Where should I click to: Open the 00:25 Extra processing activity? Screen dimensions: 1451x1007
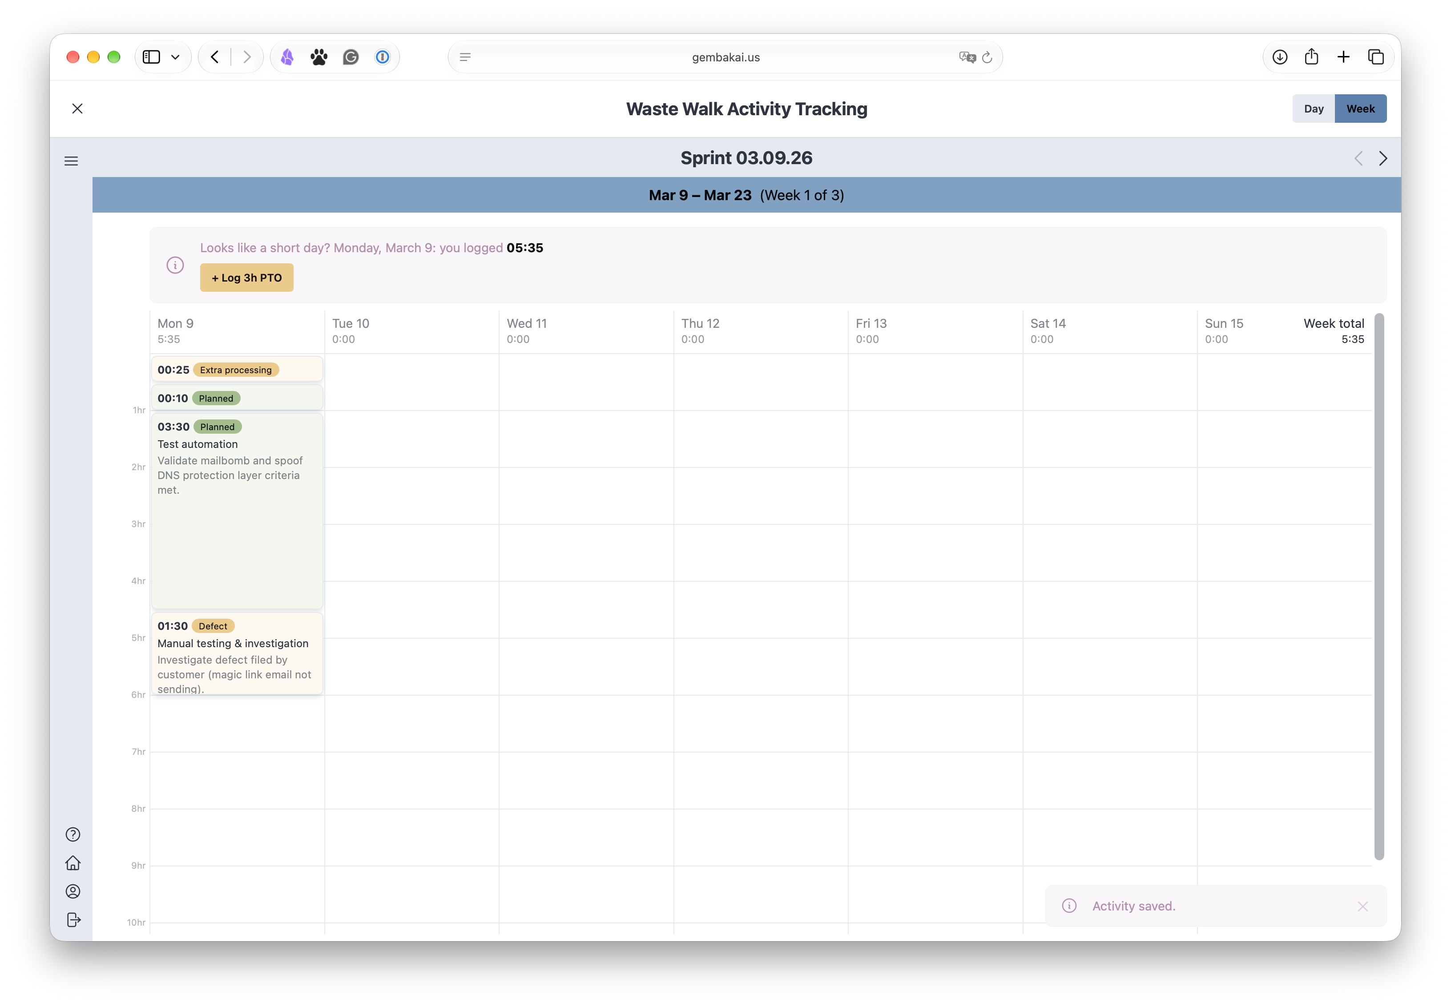pyautogui.click(x=237, y=370)
